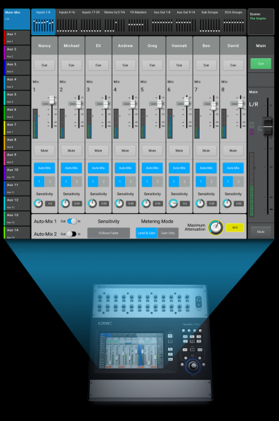This screenshot has height=421, width=279.
Task: Open the Scene panel
Action: (x=261, y=22)
